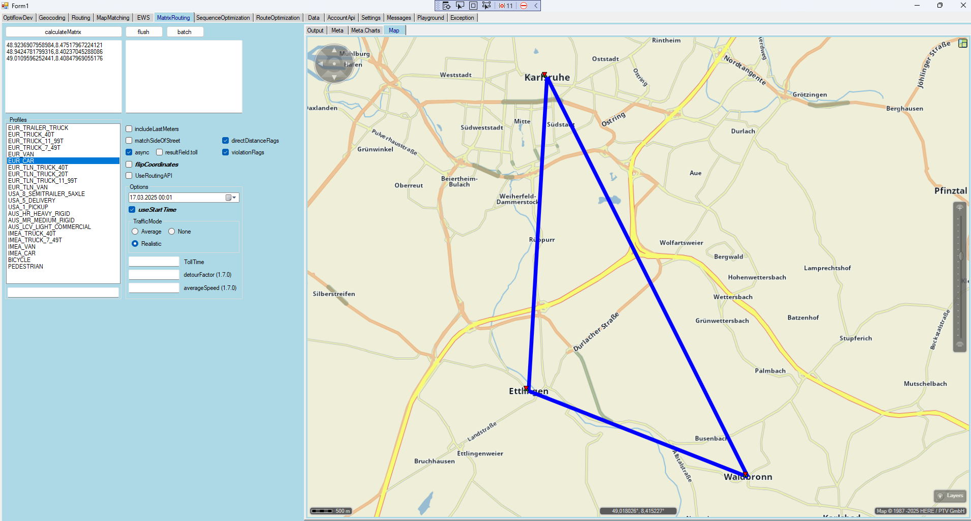971x521 pixels.
Task: Uncheck the directDistanceFlags checkbox
Action: [x=225, y=141]
